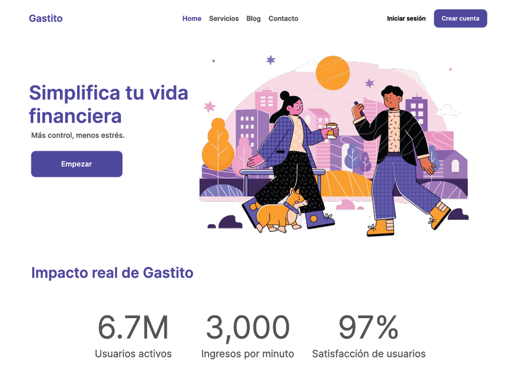Click the corgi dog in illustration

point(280,211)
